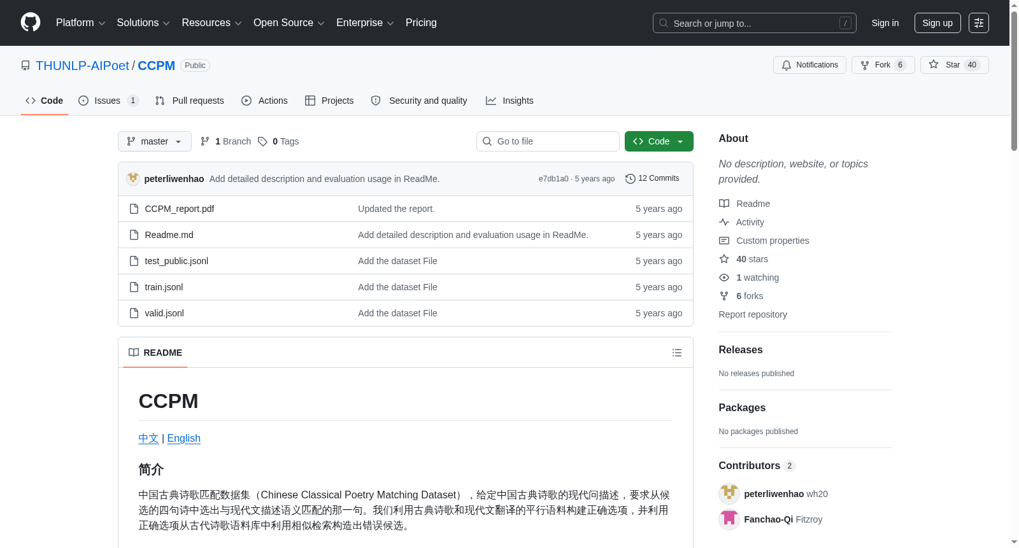1019x548 pixels.
Task: Focus the Search or jump to field
Action: 755,23
